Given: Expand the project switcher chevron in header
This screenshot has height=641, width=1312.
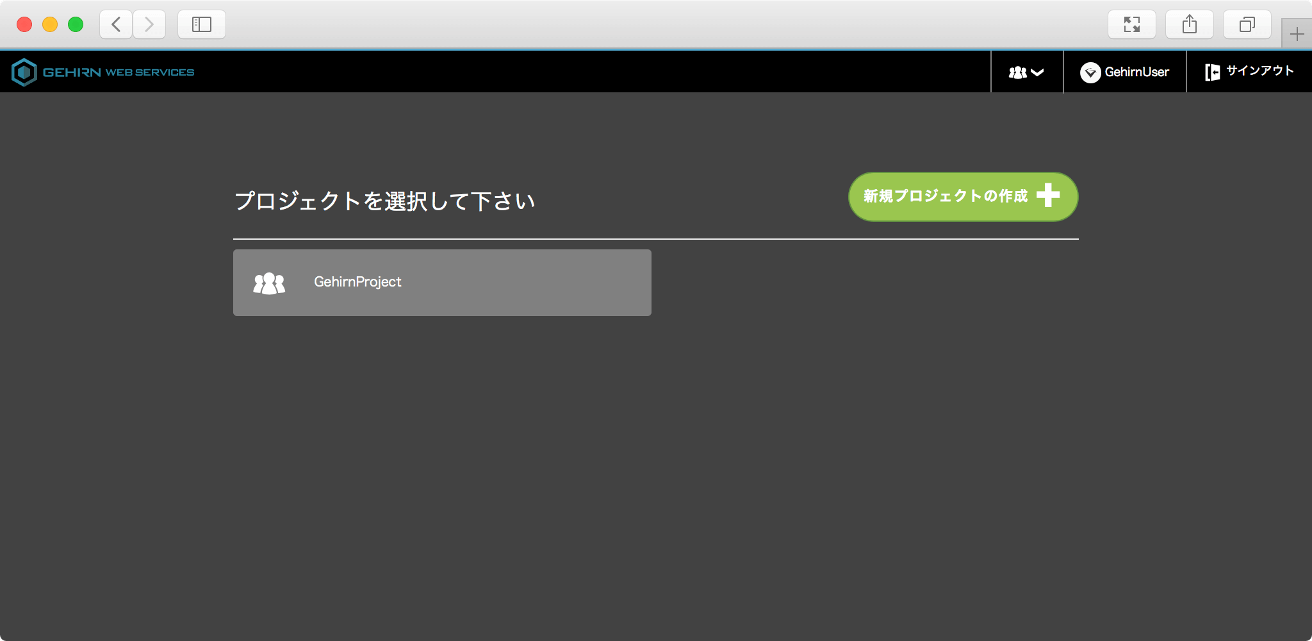Looking at the screenshot, I should tap(1037, 72).
